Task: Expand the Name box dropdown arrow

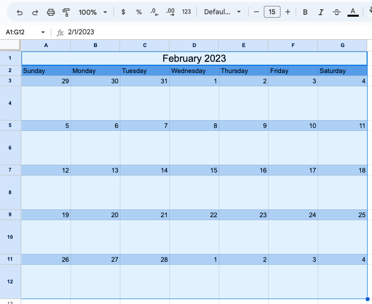Action: point(43,32)
